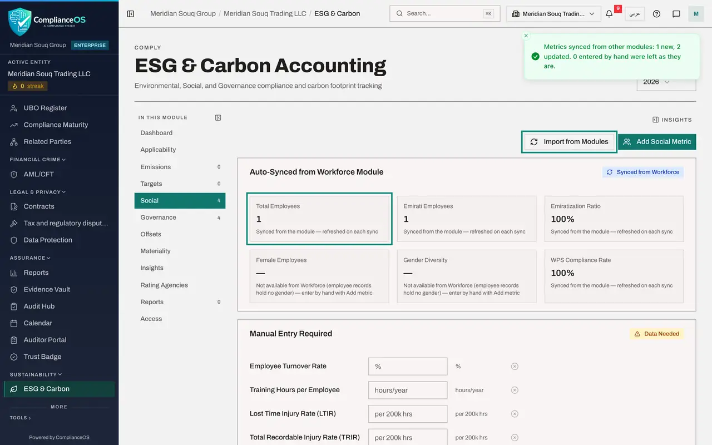This screenshot has width=712, height=445.
Task: Collapse the Legal & Privacy section
Action: tap(38, 192)
